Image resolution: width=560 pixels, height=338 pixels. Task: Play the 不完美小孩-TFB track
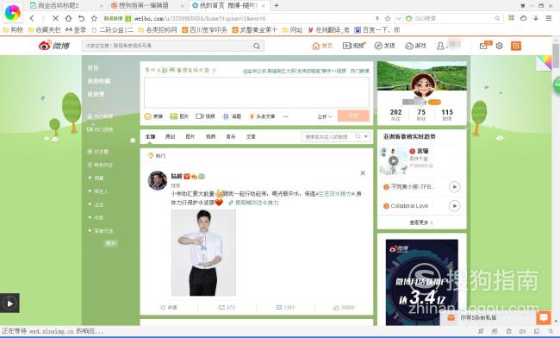[454, 187]
